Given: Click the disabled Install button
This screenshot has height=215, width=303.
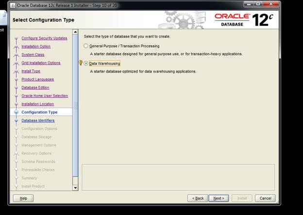Looking at the screenshot, I should coord(242,198).
